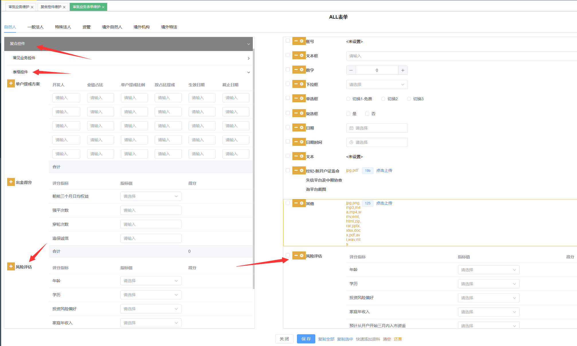Open the 日期 date picker field
This screenshot has height=346, width=577.
377,128
